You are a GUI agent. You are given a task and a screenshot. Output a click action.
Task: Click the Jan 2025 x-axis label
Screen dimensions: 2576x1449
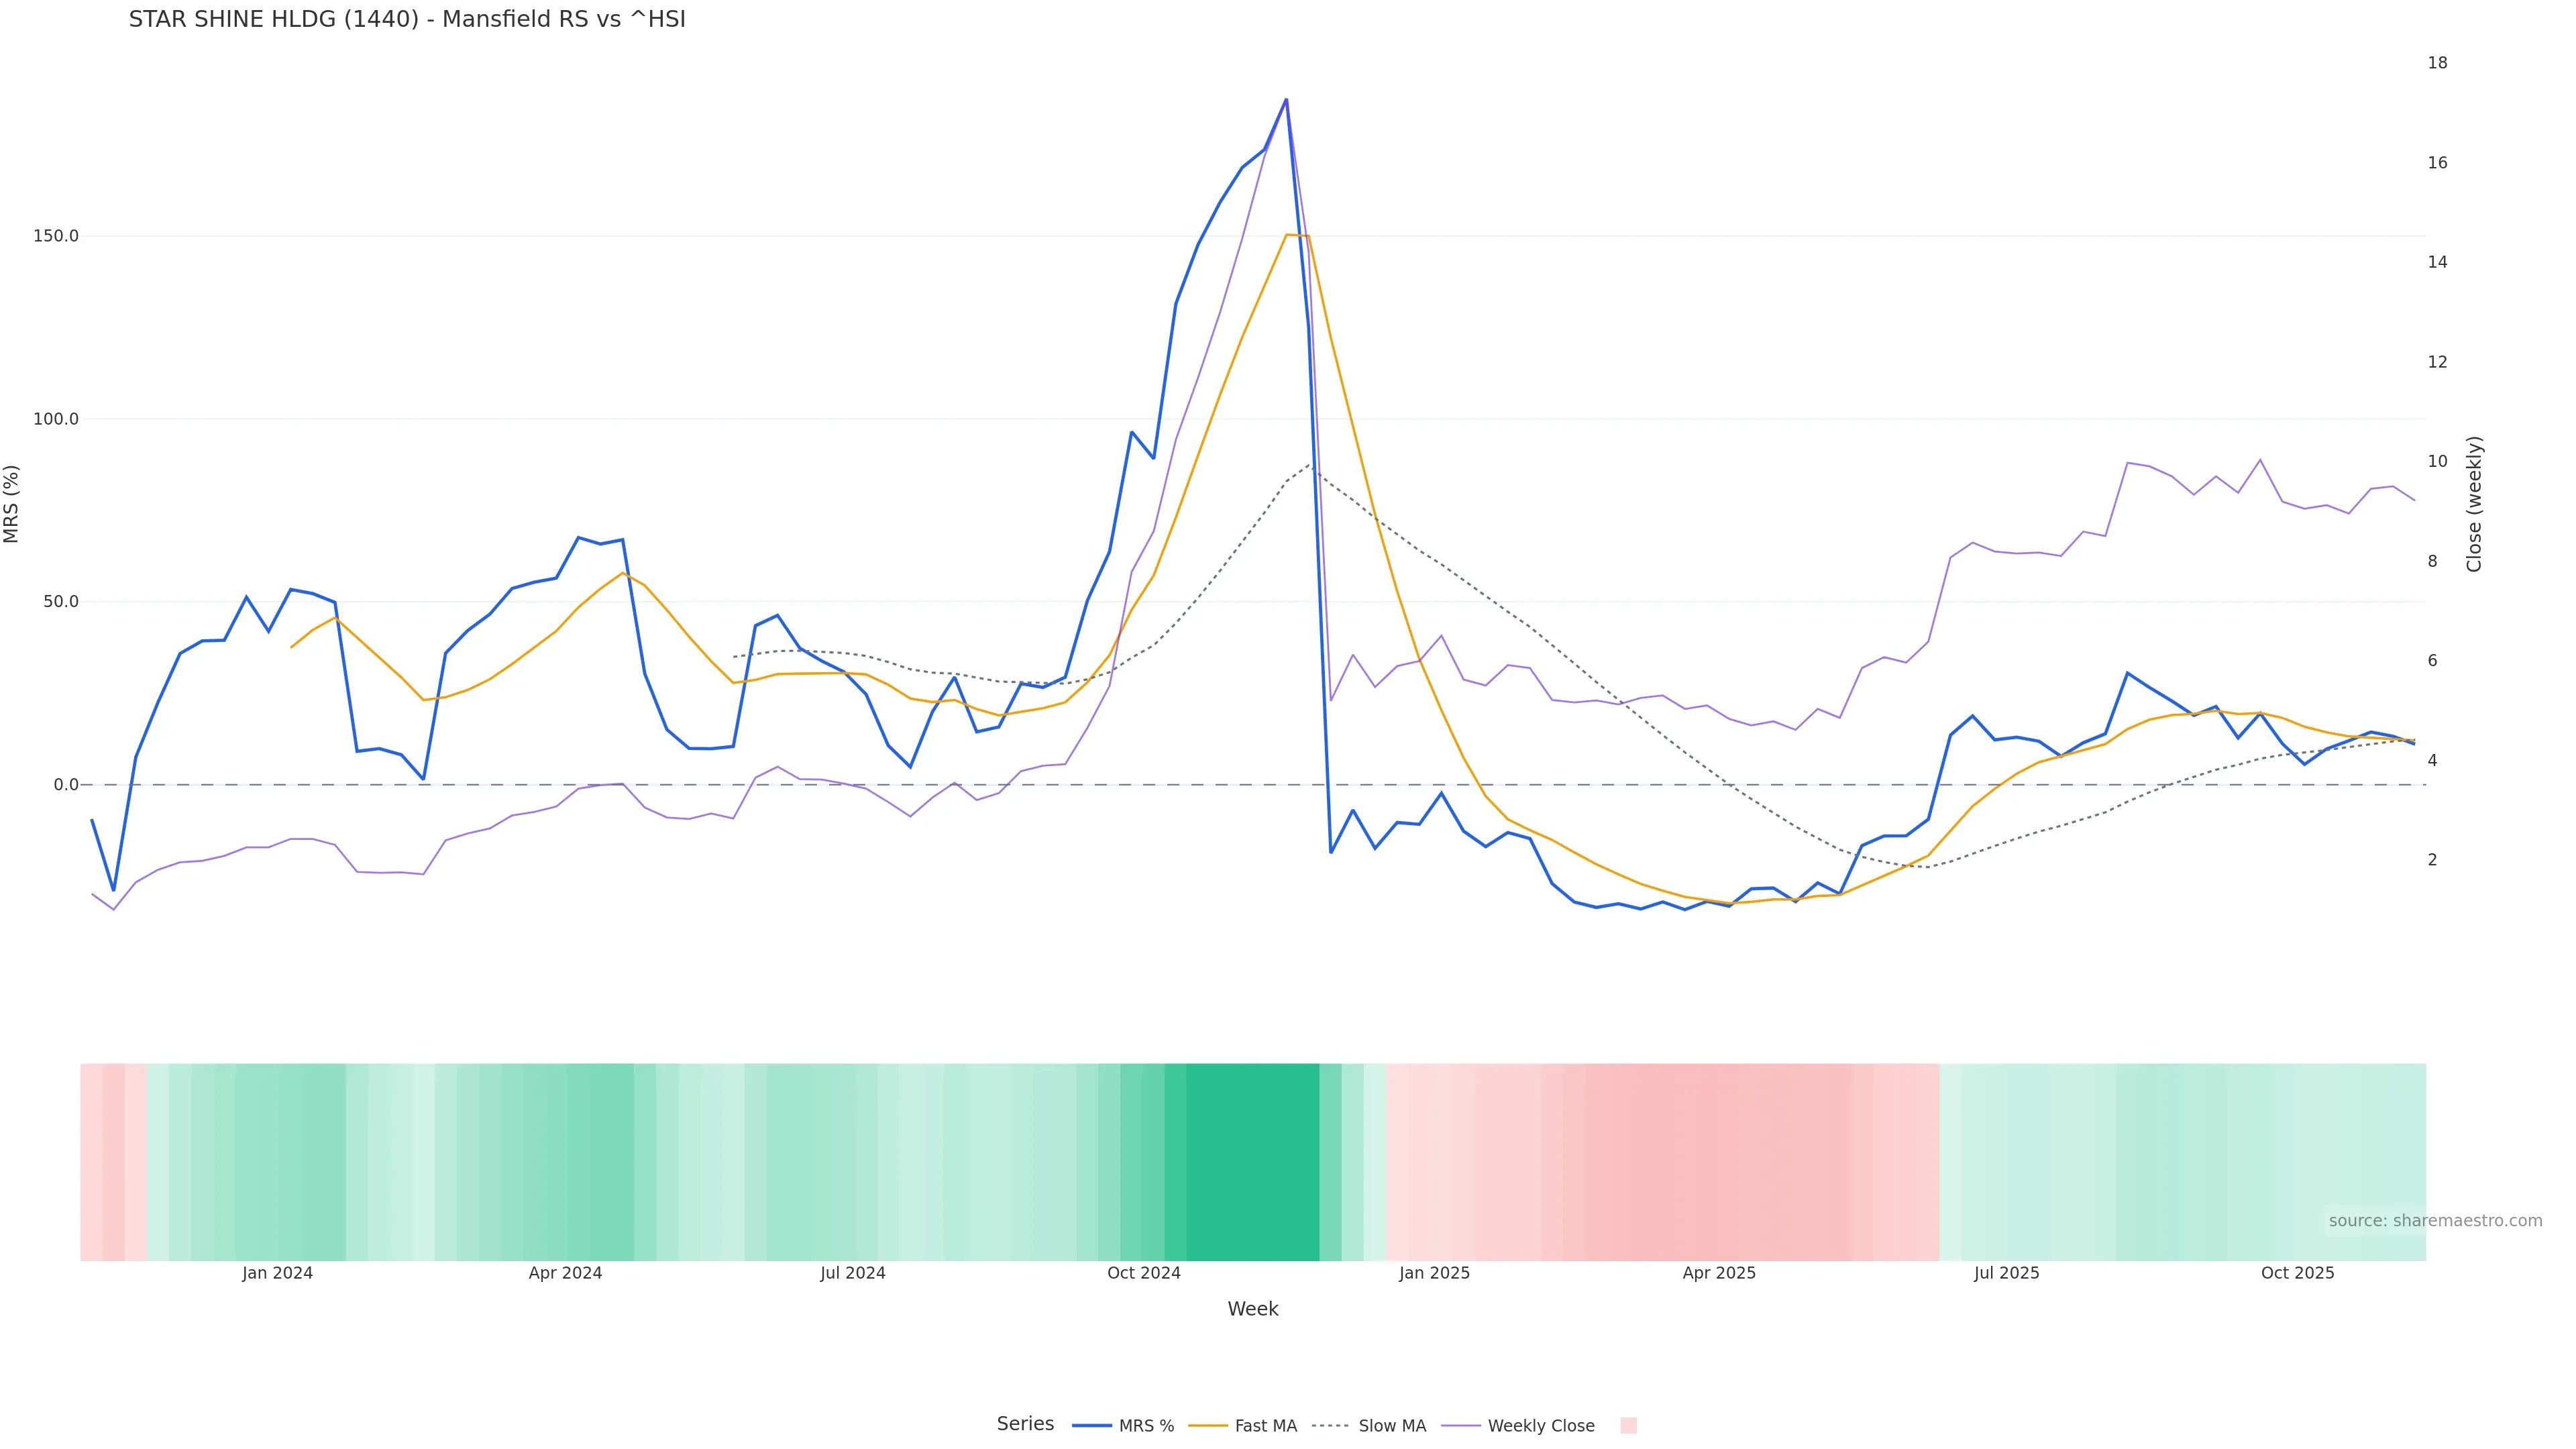pos(1434,1274)
